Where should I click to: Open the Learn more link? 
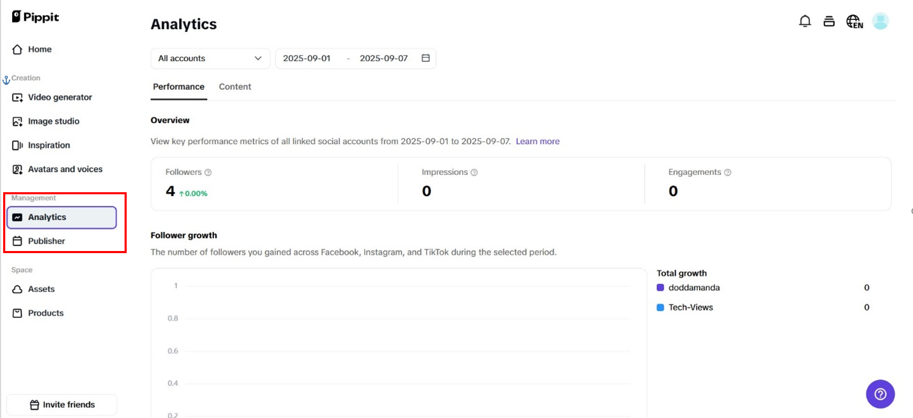point(537,141)
